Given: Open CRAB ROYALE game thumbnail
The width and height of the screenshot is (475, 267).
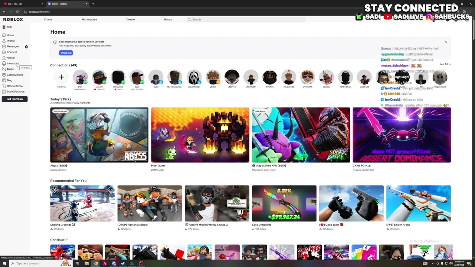Looking at the screenshot, I should point(402,135).
